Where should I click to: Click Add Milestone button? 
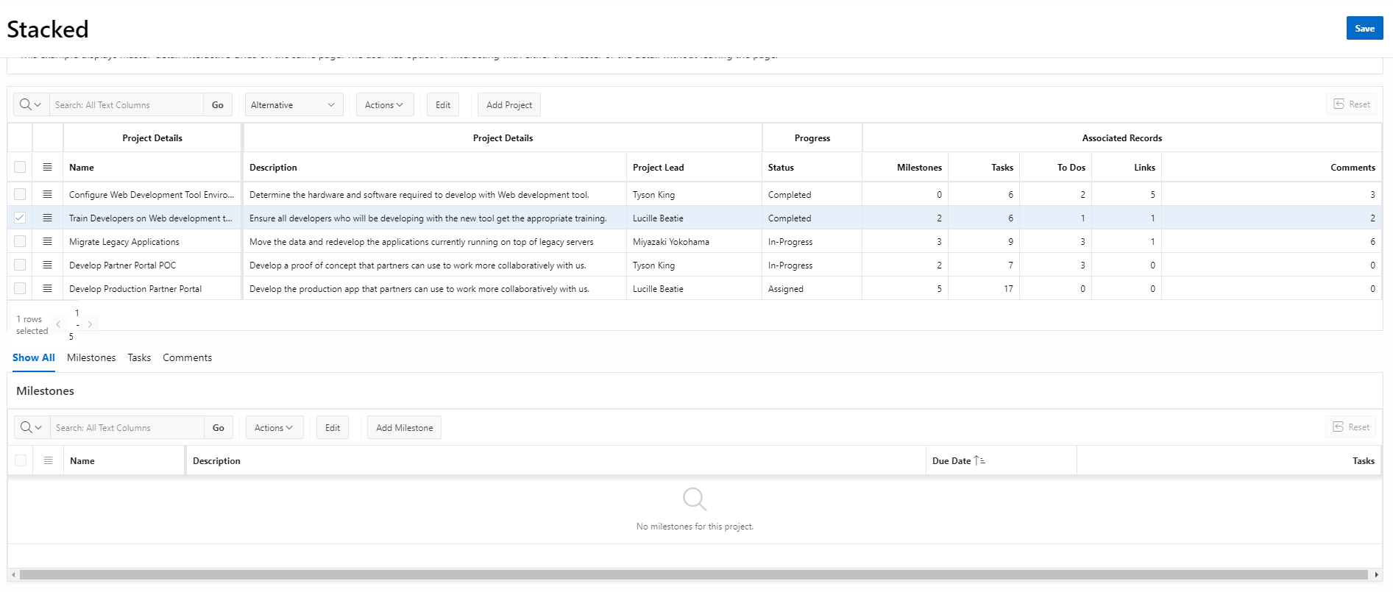(x=405, y=427)
